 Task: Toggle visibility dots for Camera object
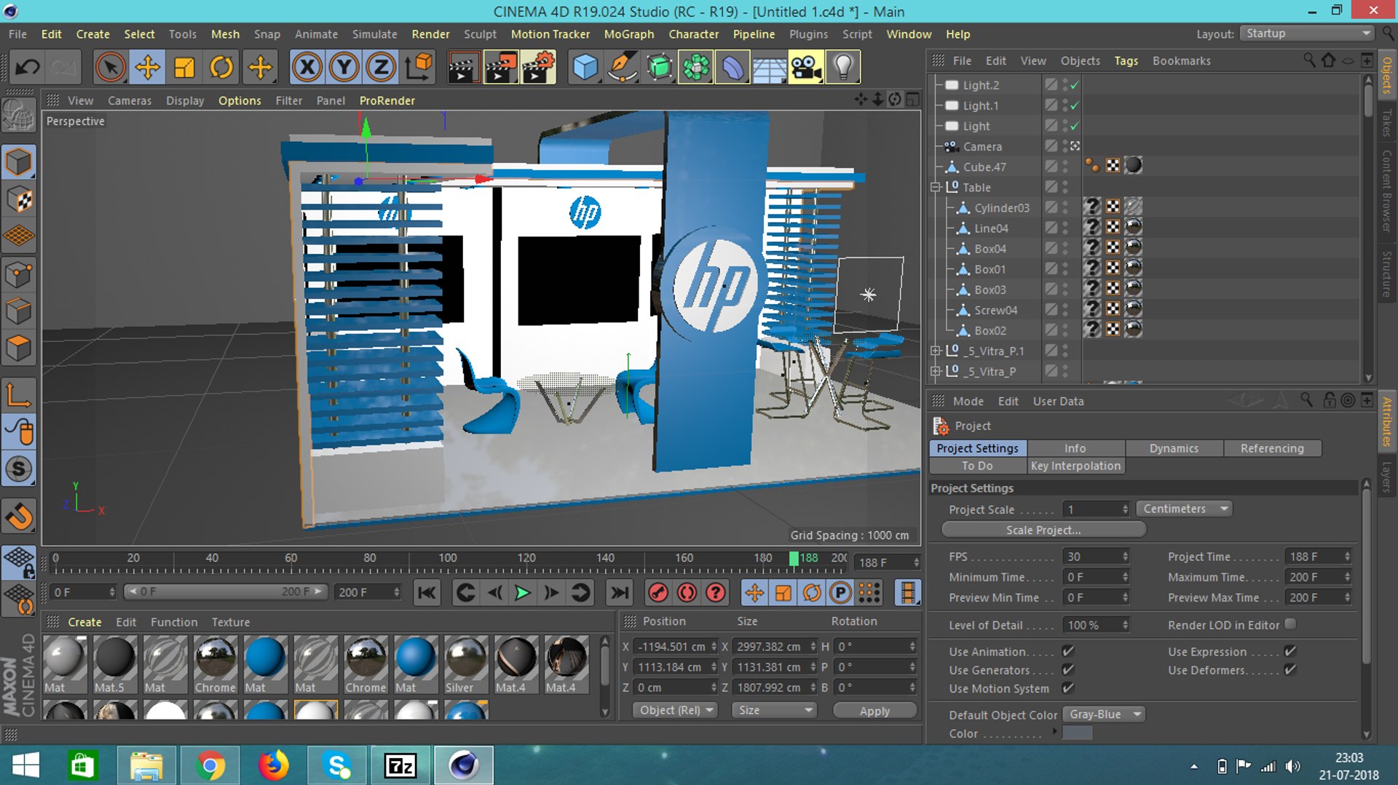coord(1065,146)
